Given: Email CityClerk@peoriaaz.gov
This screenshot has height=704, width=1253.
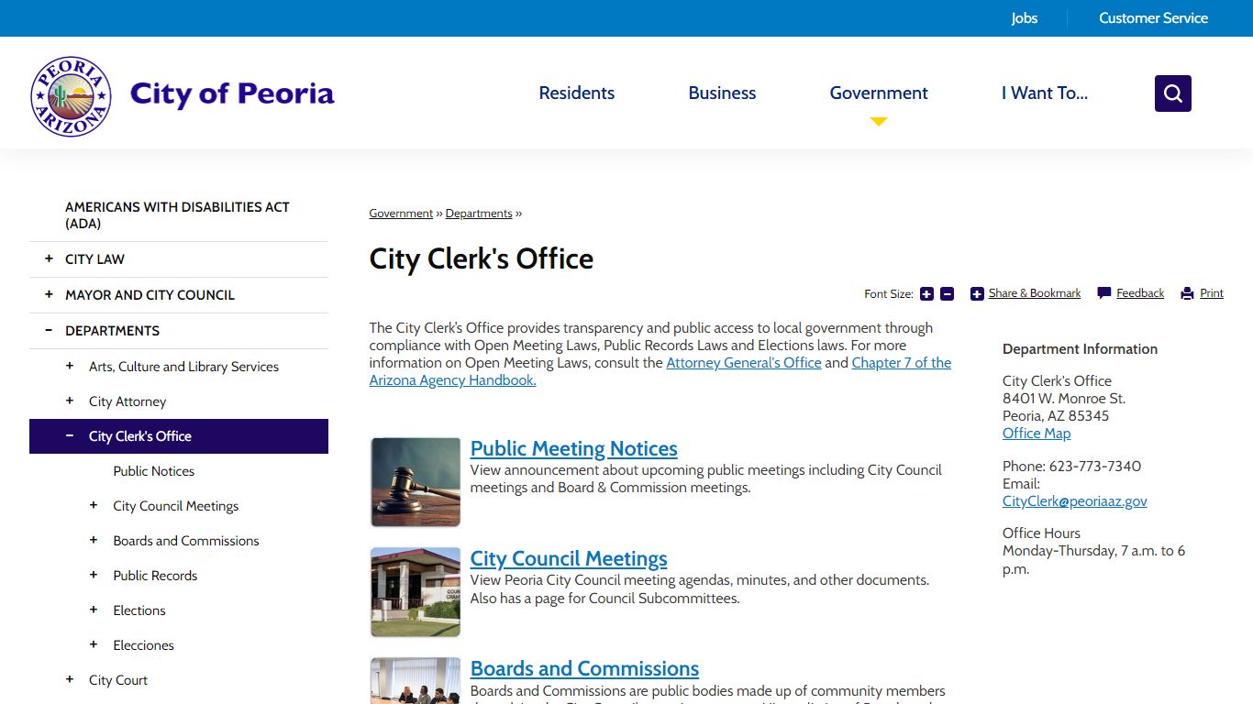Looking at the screenshot, I should click(x=1075, y=501).
